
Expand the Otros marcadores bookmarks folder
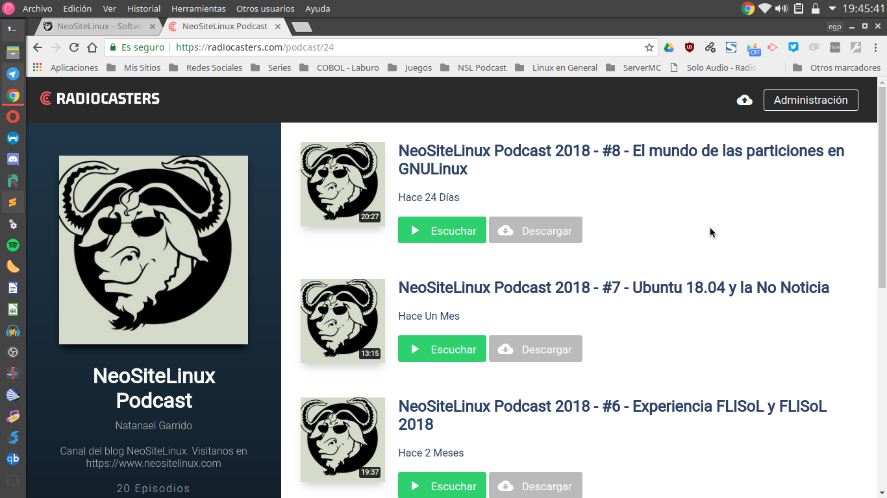click(838, 67)
